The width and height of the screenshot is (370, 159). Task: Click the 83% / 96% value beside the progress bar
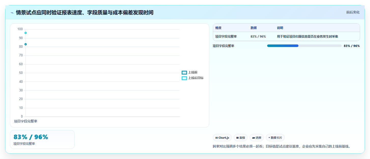click(352, 46)
